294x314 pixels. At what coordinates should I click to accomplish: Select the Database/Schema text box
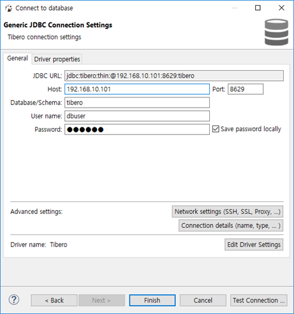pos(137,103)
